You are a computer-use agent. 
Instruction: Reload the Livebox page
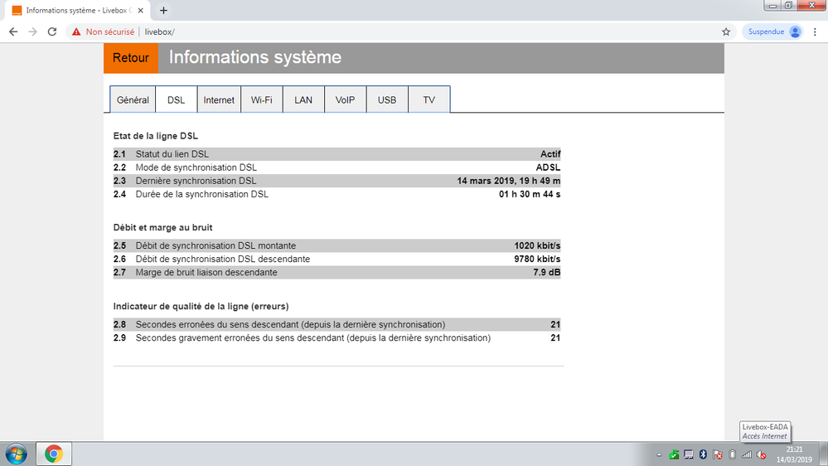coord(52,32)
